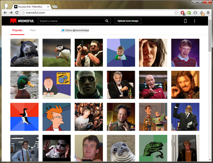This screenshot has height=163, width=213.
Task: Open the crying woman First World Problems meme
Action: (x=153, y=53)
